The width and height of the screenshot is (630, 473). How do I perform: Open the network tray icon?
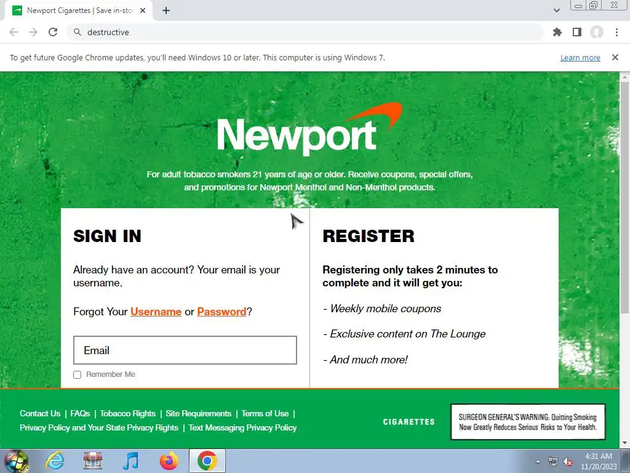553,461
